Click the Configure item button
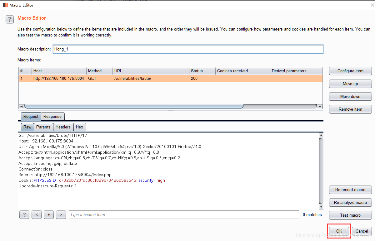 350,71
